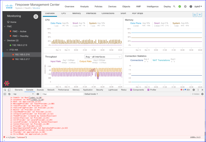
Task: Open the Analysis menu
Action: (x=84, y=7)
